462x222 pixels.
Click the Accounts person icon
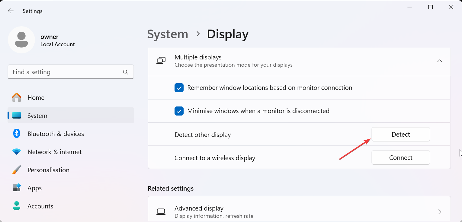pos(17,206)
